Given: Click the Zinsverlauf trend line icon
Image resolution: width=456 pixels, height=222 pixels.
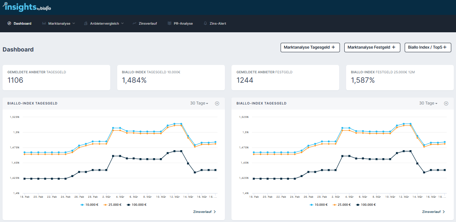Looking at the screenshot, I should click(135, 24).
